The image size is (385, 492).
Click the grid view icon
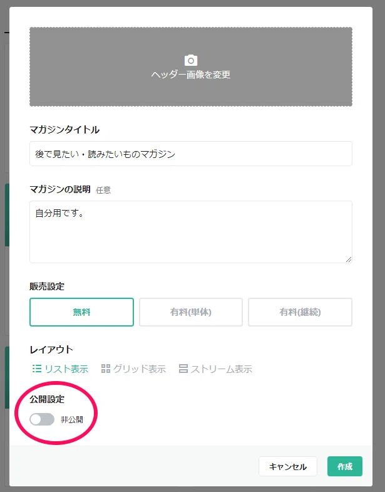(x=106, y=369)
